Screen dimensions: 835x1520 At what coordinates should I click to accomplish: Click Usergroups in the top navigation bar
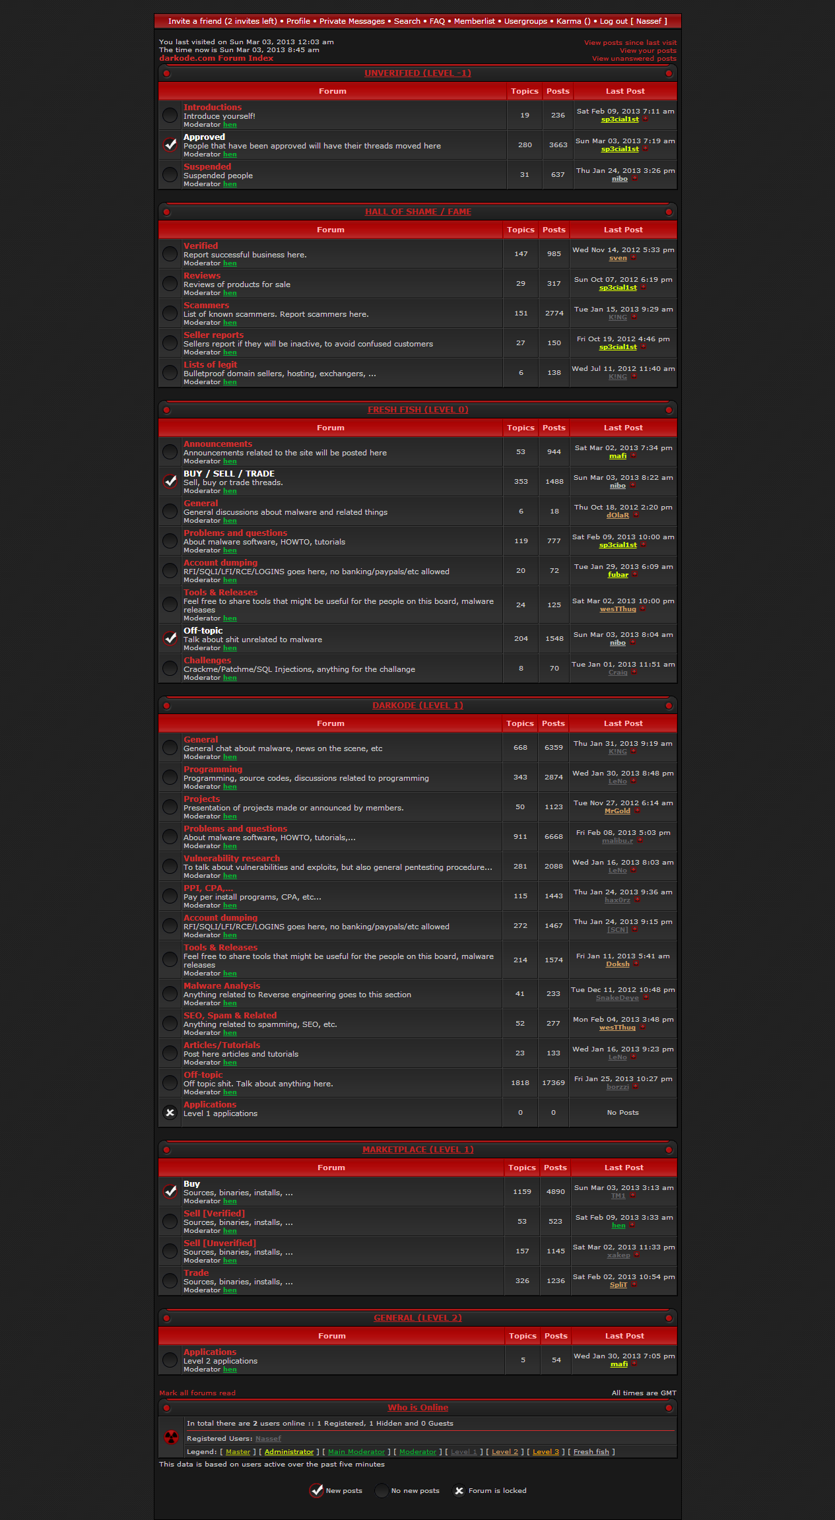525,21
